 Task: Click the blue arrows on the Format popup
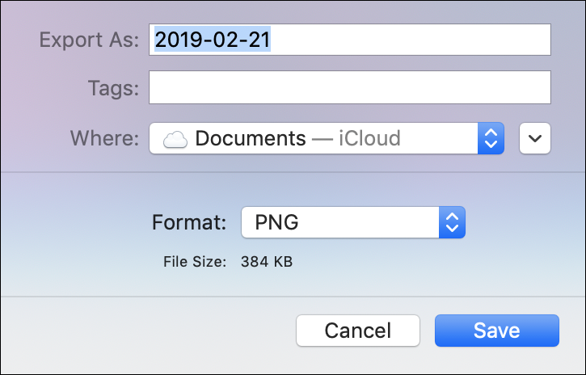coord(452,222)
